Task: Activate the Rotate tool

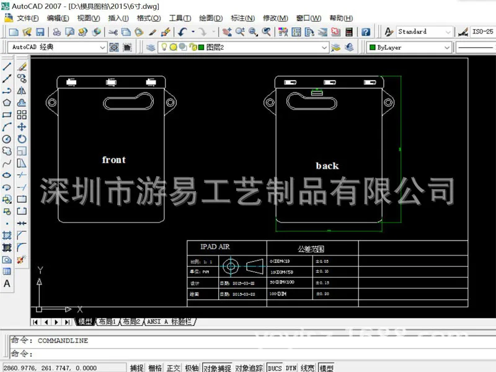Action: [x=22, y=139]
